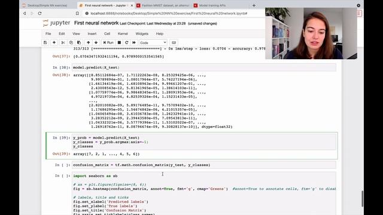The image size is (383, 215).
Task: Open the Cell menu
Action: [107, 33]
